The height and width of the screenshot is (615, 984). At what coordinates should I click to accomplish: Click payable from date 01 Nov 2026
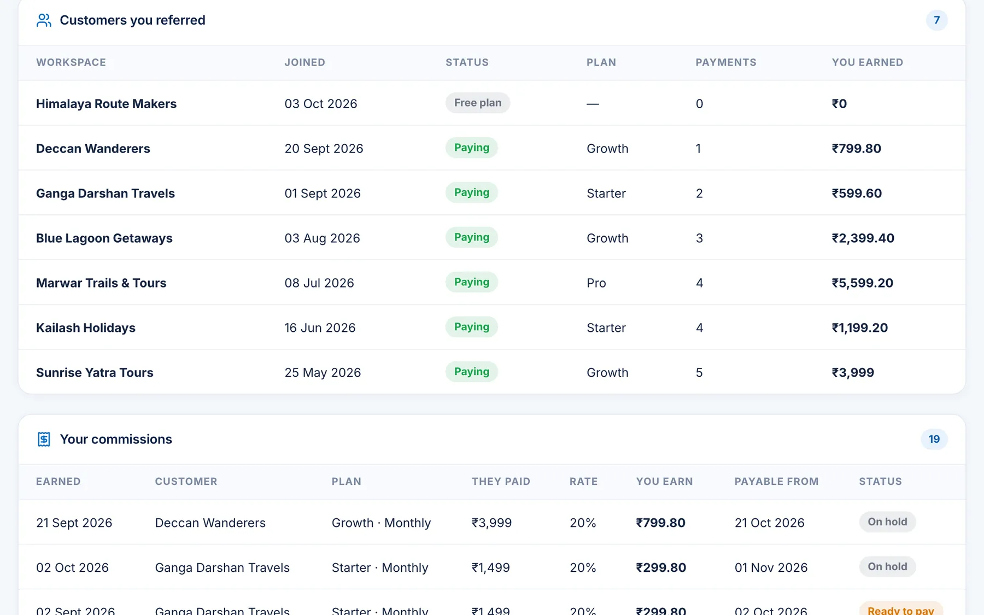tap(771, 568)
